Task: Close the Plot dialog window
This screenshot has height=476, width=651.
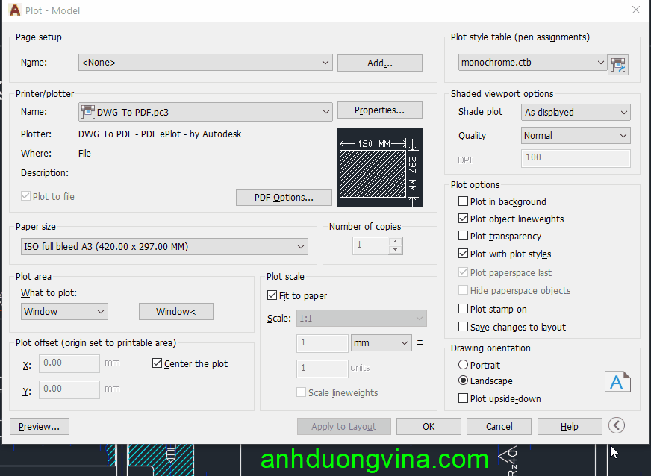Action: tap(635, 10)
